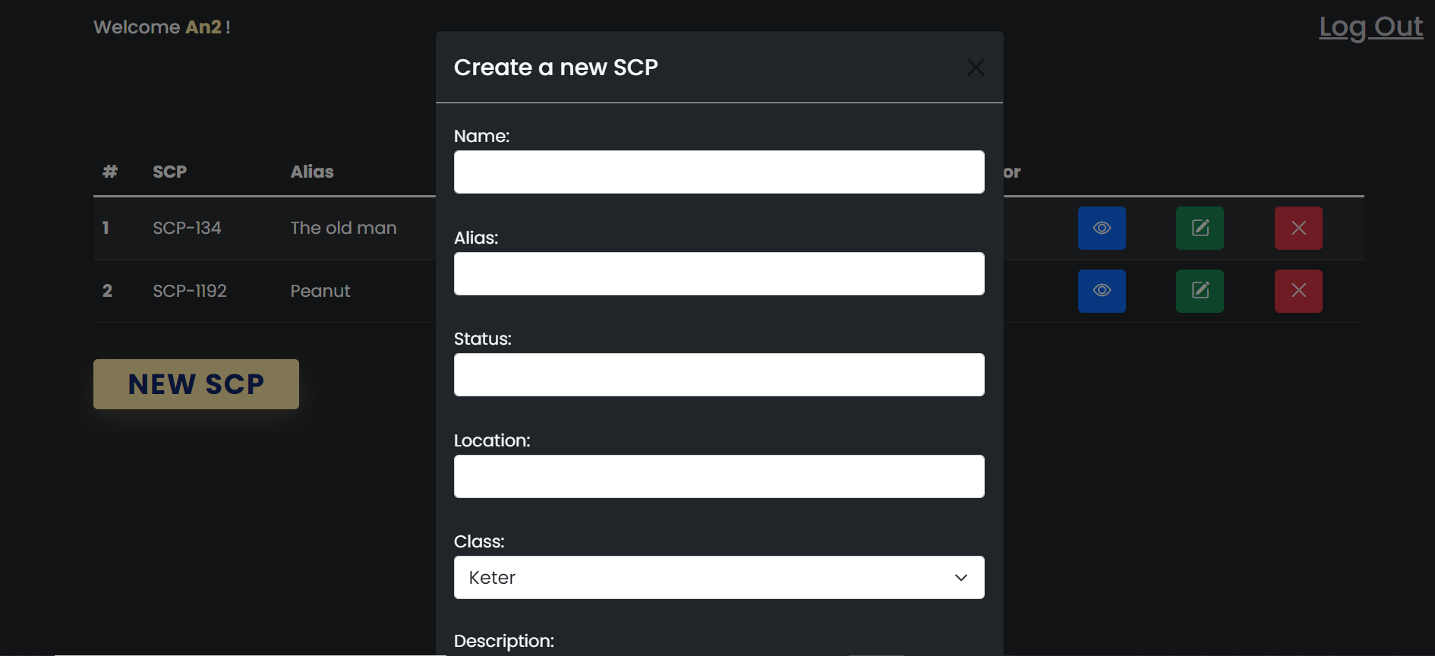
Task: Click the An2 username in welcome text
Action: pos(203,27)
